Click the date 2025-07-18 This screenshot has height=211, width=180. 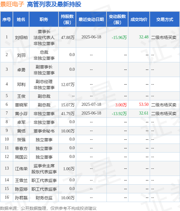[x=91, y=104]
